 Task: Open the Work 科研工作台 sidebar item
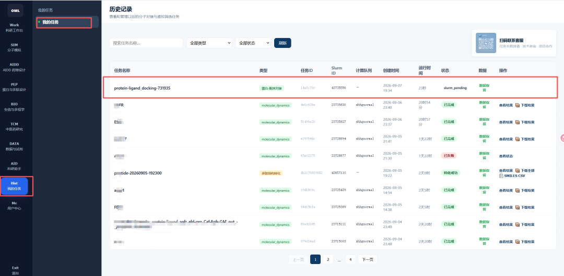(15, 28)
